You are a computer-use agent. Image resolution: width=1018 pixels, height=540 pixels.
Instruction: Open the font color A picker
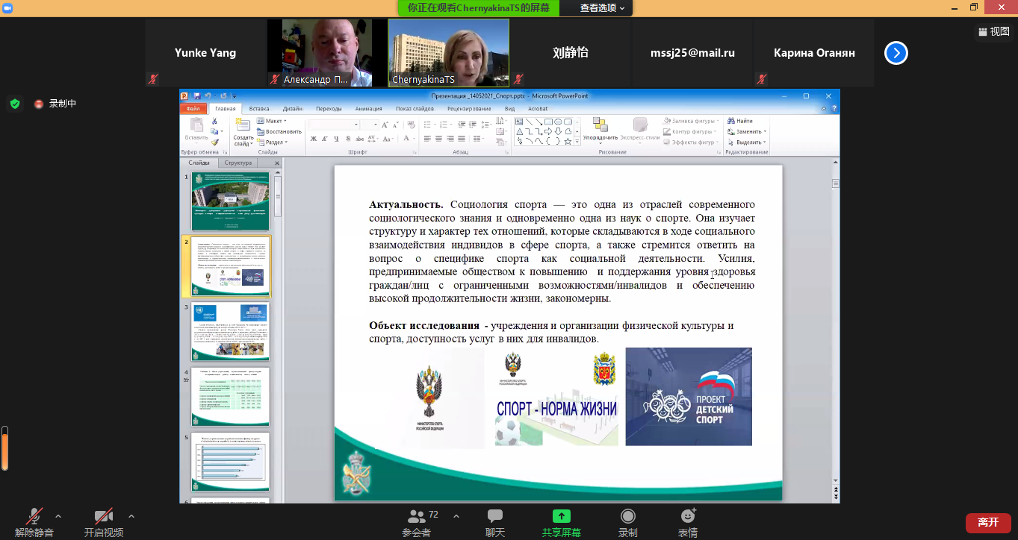(x=408, y=139)
